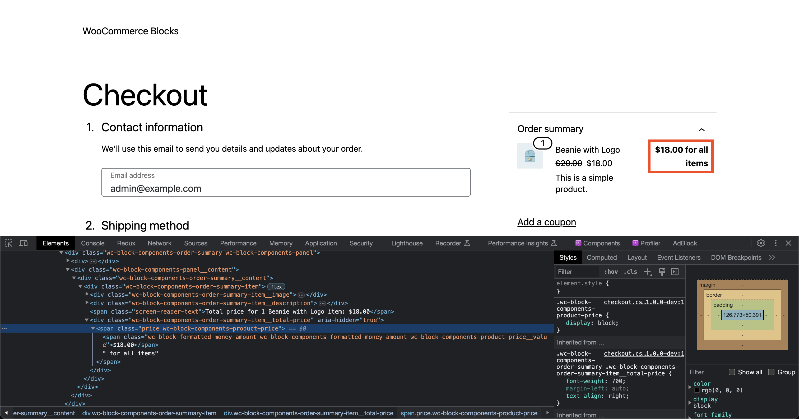Click the new style rule plus icon
This screenshot has width=799, height=419.
648,272
